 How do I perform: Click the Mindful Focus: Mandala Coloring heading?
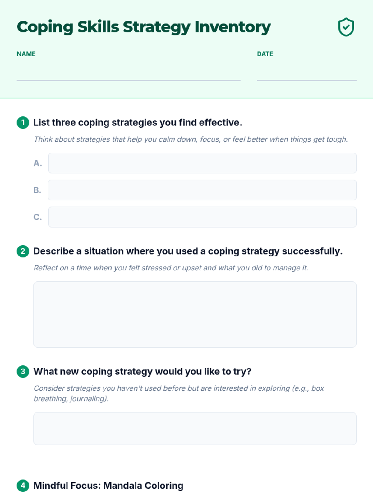(108, 486)
